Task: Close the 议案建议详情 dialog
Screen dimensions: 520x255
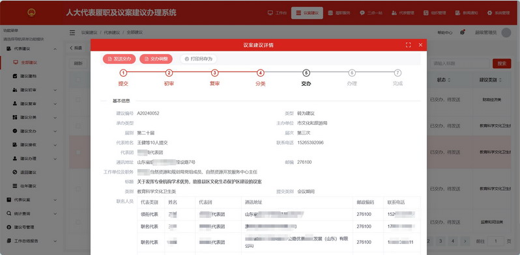Action: pos(420,45)
